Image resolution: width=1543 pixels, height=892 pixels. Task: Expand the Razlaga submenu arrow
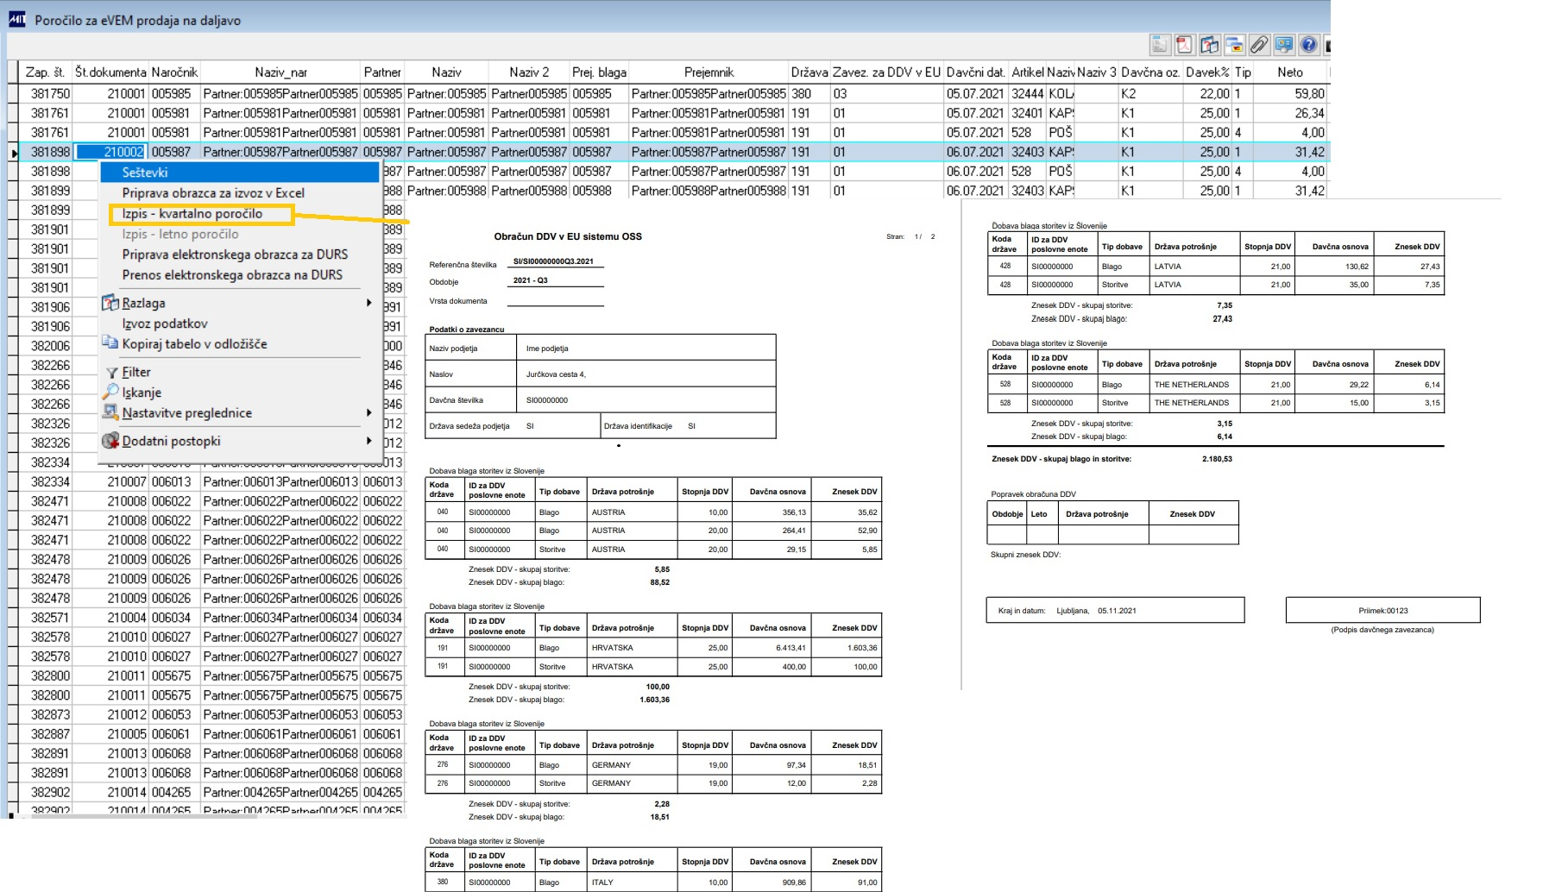tap(368, 303)
